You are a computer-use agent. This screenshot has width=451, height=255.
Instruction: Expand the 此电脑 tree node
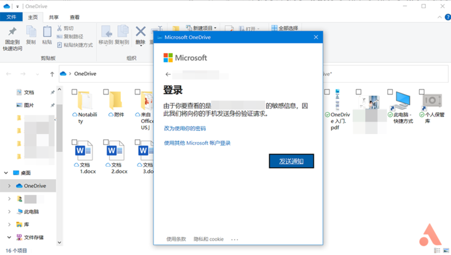[9, 212]
